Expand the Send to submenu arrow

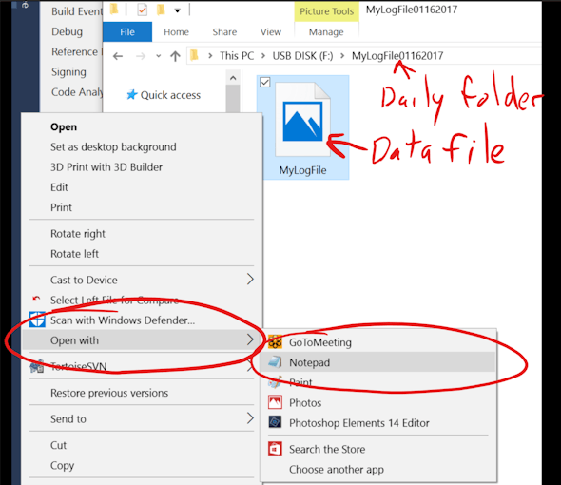[250, 418]
